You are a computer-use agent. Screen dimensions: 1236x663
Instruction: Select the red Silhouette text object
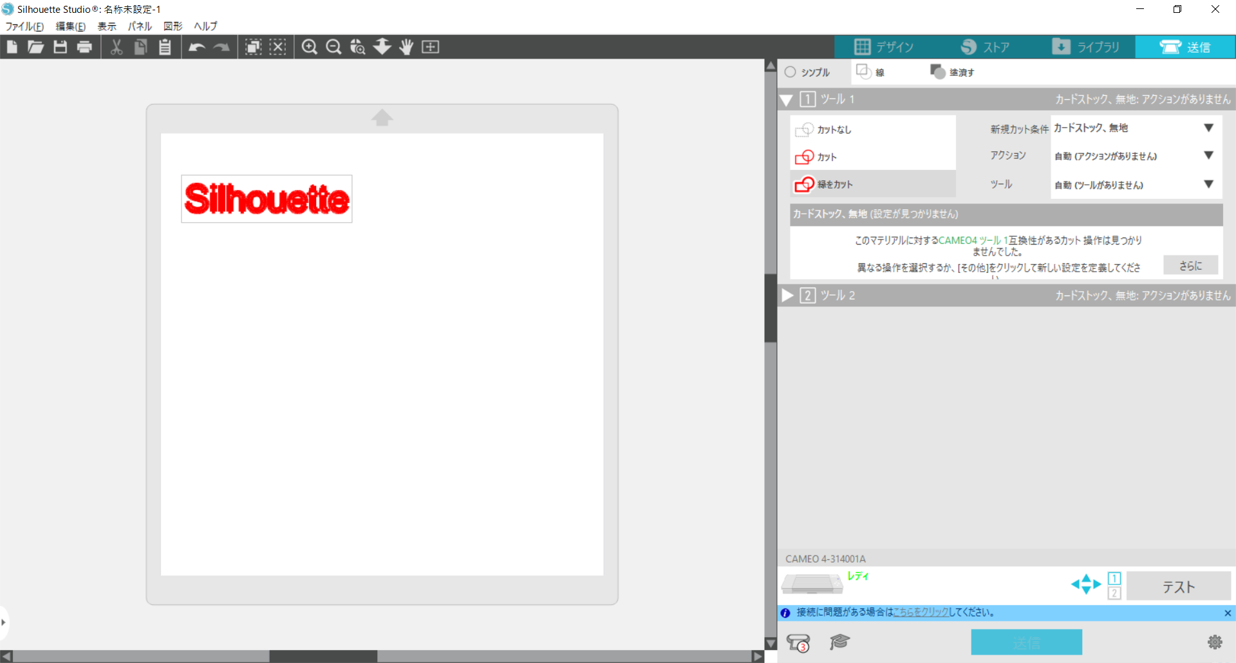click(x=267, y=199)
